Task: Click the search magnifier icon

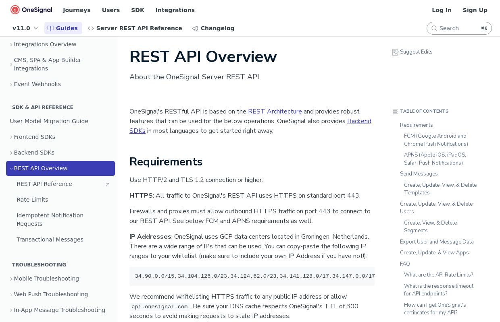Action: 434,28
